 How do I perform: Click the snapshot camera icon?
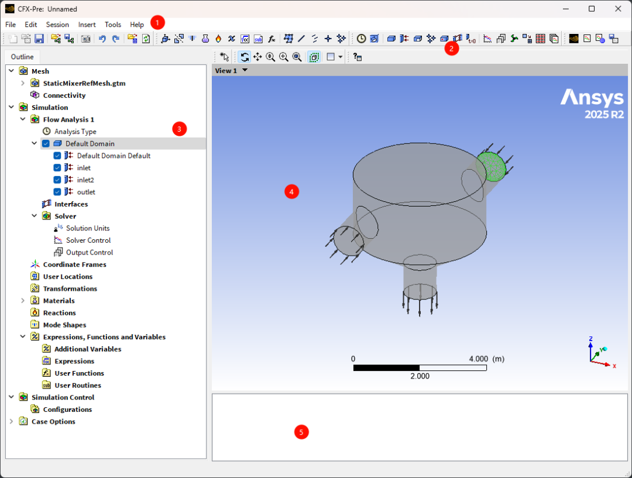(85, 39)
